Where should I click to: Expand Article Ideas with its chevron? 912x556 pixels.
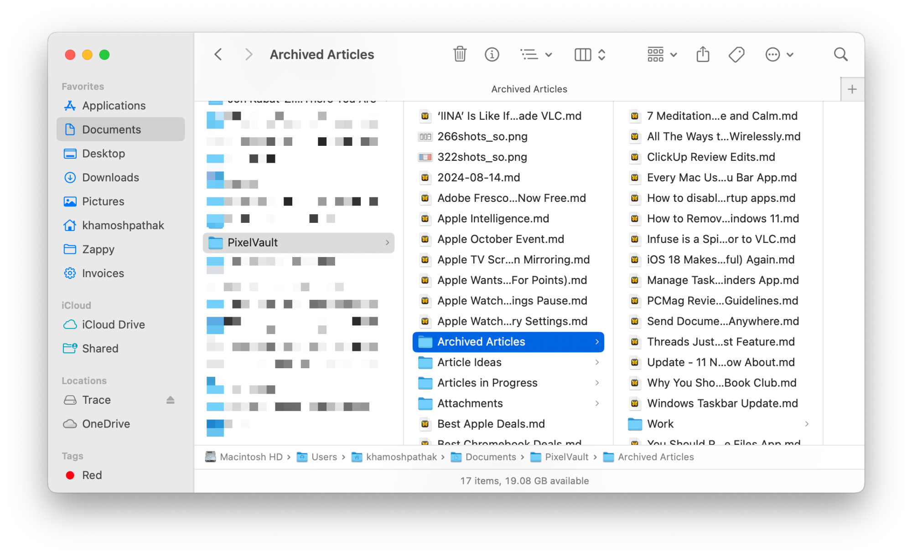(597, 362)
